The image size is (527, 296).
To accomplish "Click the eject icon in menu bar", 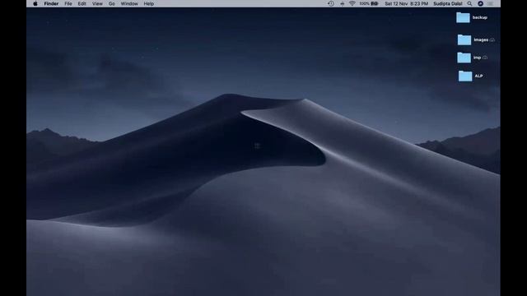I will point(343,3).
